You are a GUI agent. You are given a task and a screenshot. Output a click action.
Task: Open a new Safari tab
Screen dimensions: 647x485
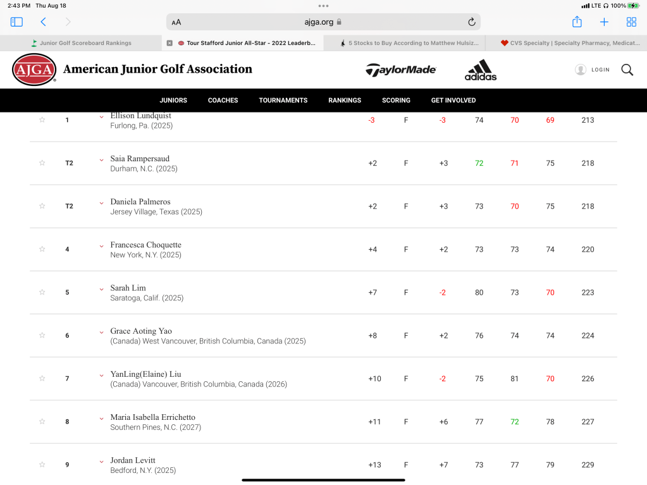tap(604, 22)
